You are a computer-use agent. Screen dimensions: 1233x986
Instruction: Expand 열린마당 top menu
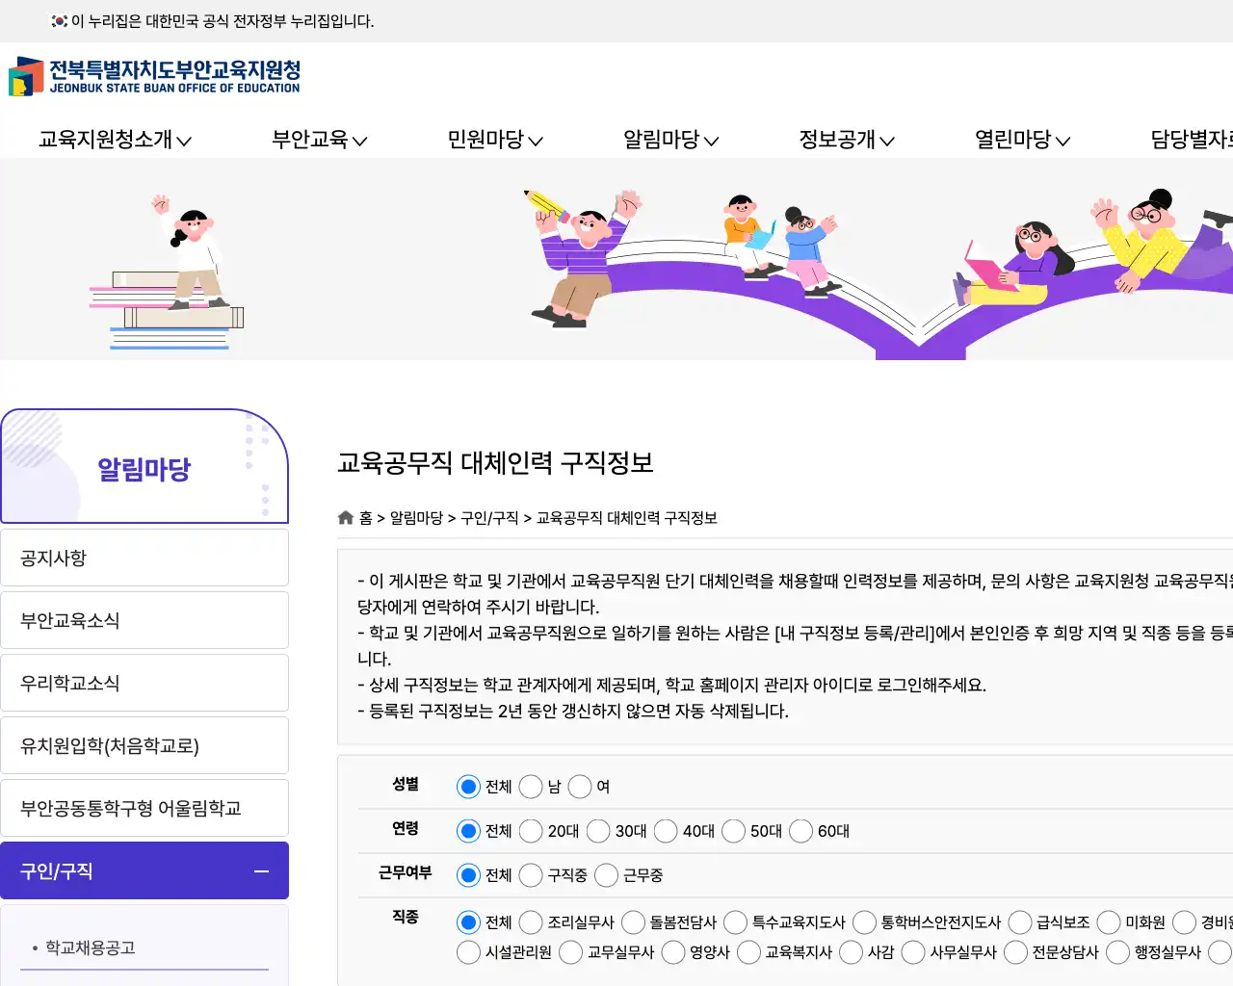point(1023,140)
